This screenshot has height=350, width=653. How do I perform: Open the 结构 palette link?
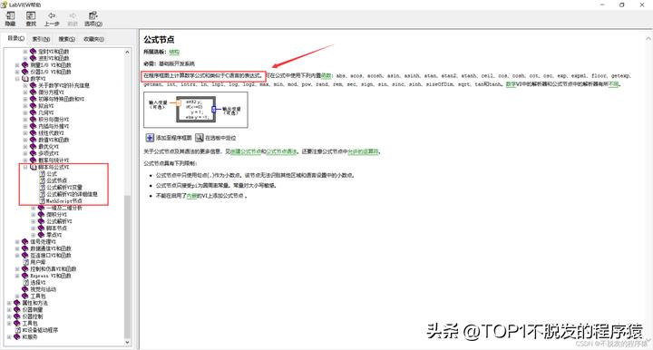pyautogui.click(x=174, y=52)
